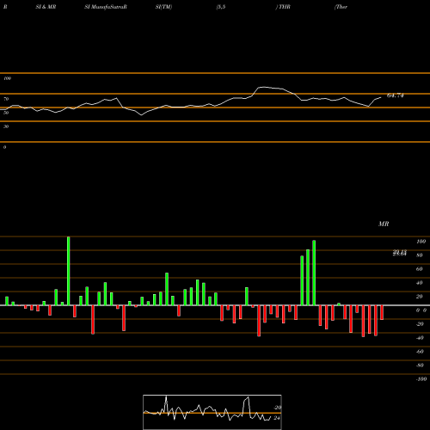
Task: Click the 70 level label on RSI axis
Action: click(x=6, y=99)
